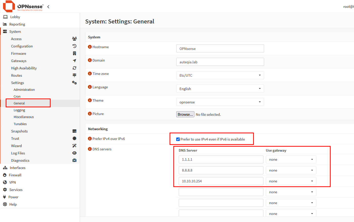Show help info for Theme
Screen dimensions: 354x222
(90, 100)
